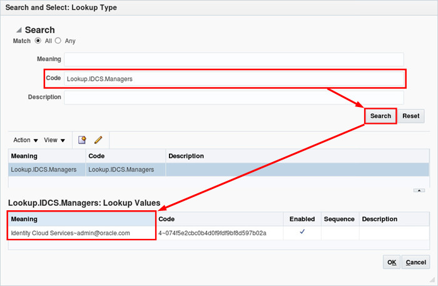Click the Description search field
The height and width of the screenshot is (286, 438).
click(x=233, y=98)
